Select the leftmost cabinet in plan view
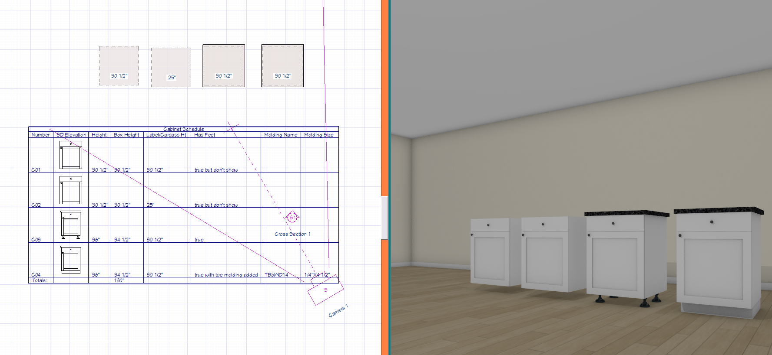 coord(119,65)
